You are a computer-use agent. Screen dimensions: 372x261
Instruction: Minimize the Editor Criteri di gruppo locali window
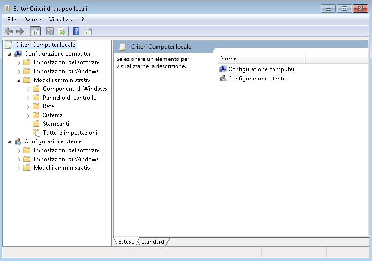tap(328, 9)
